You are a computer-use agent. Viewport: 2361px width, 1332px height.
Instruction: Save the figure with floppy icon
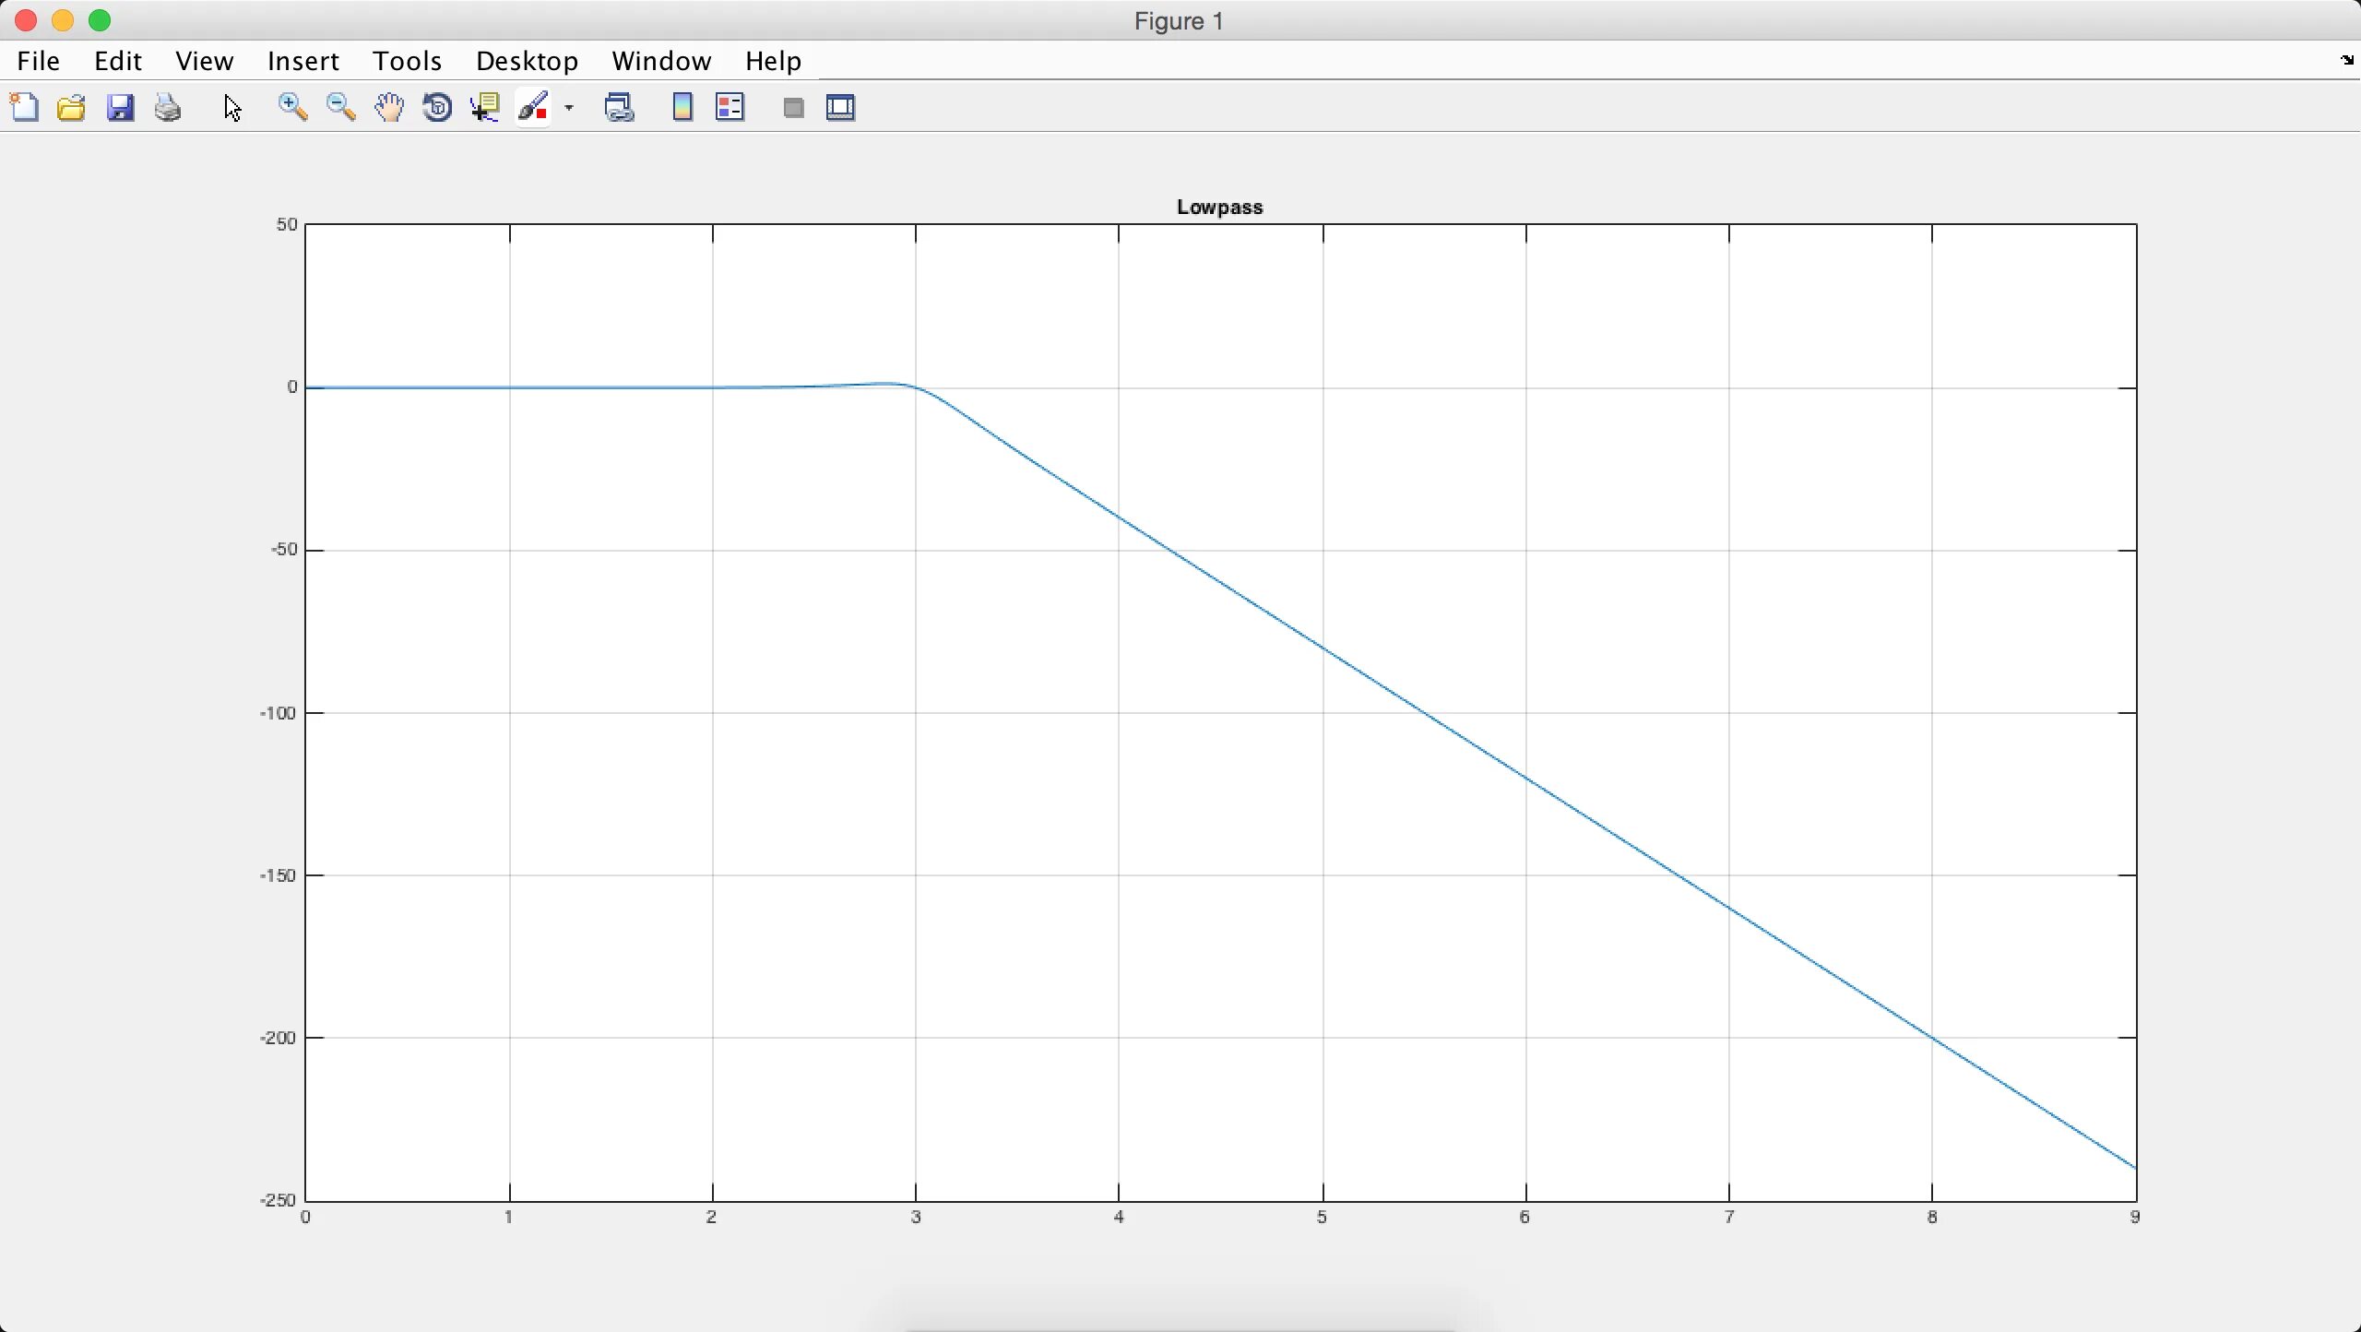120,108
